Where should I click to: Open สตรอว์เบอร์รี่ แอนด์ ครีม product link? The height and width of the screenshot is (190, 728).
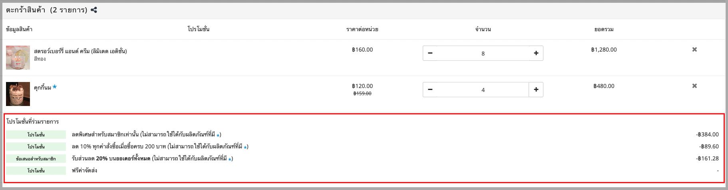[x=80, y=51]
